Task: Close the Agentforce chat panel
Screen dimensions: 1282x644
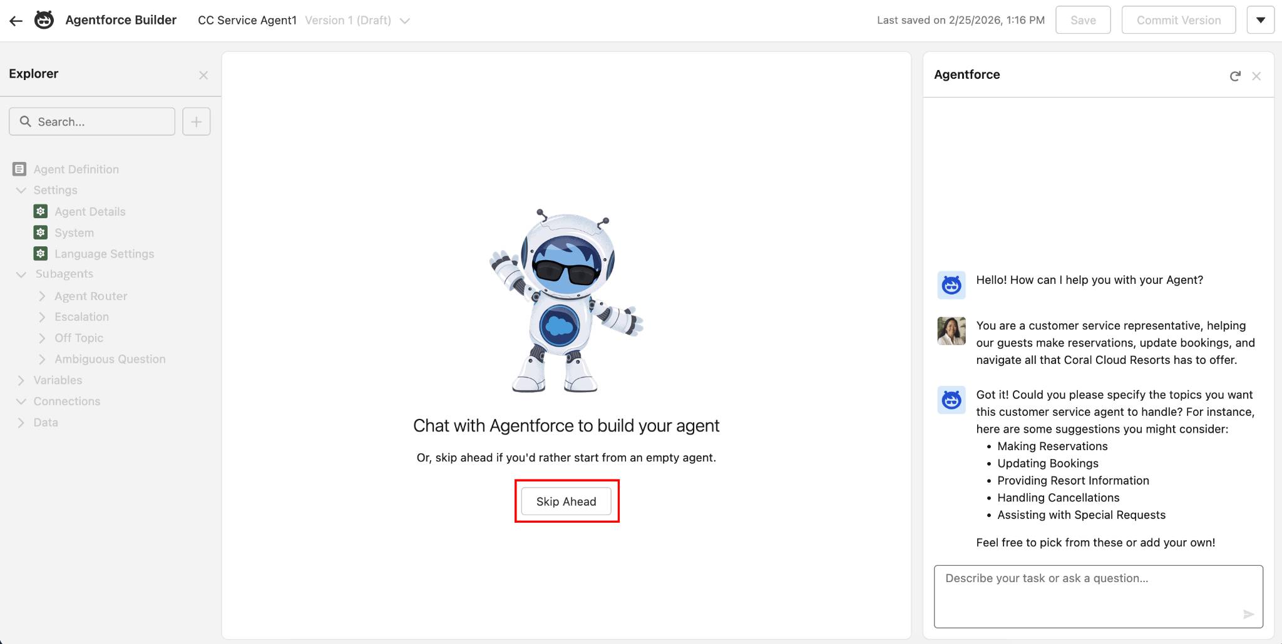Action: 1256,76
